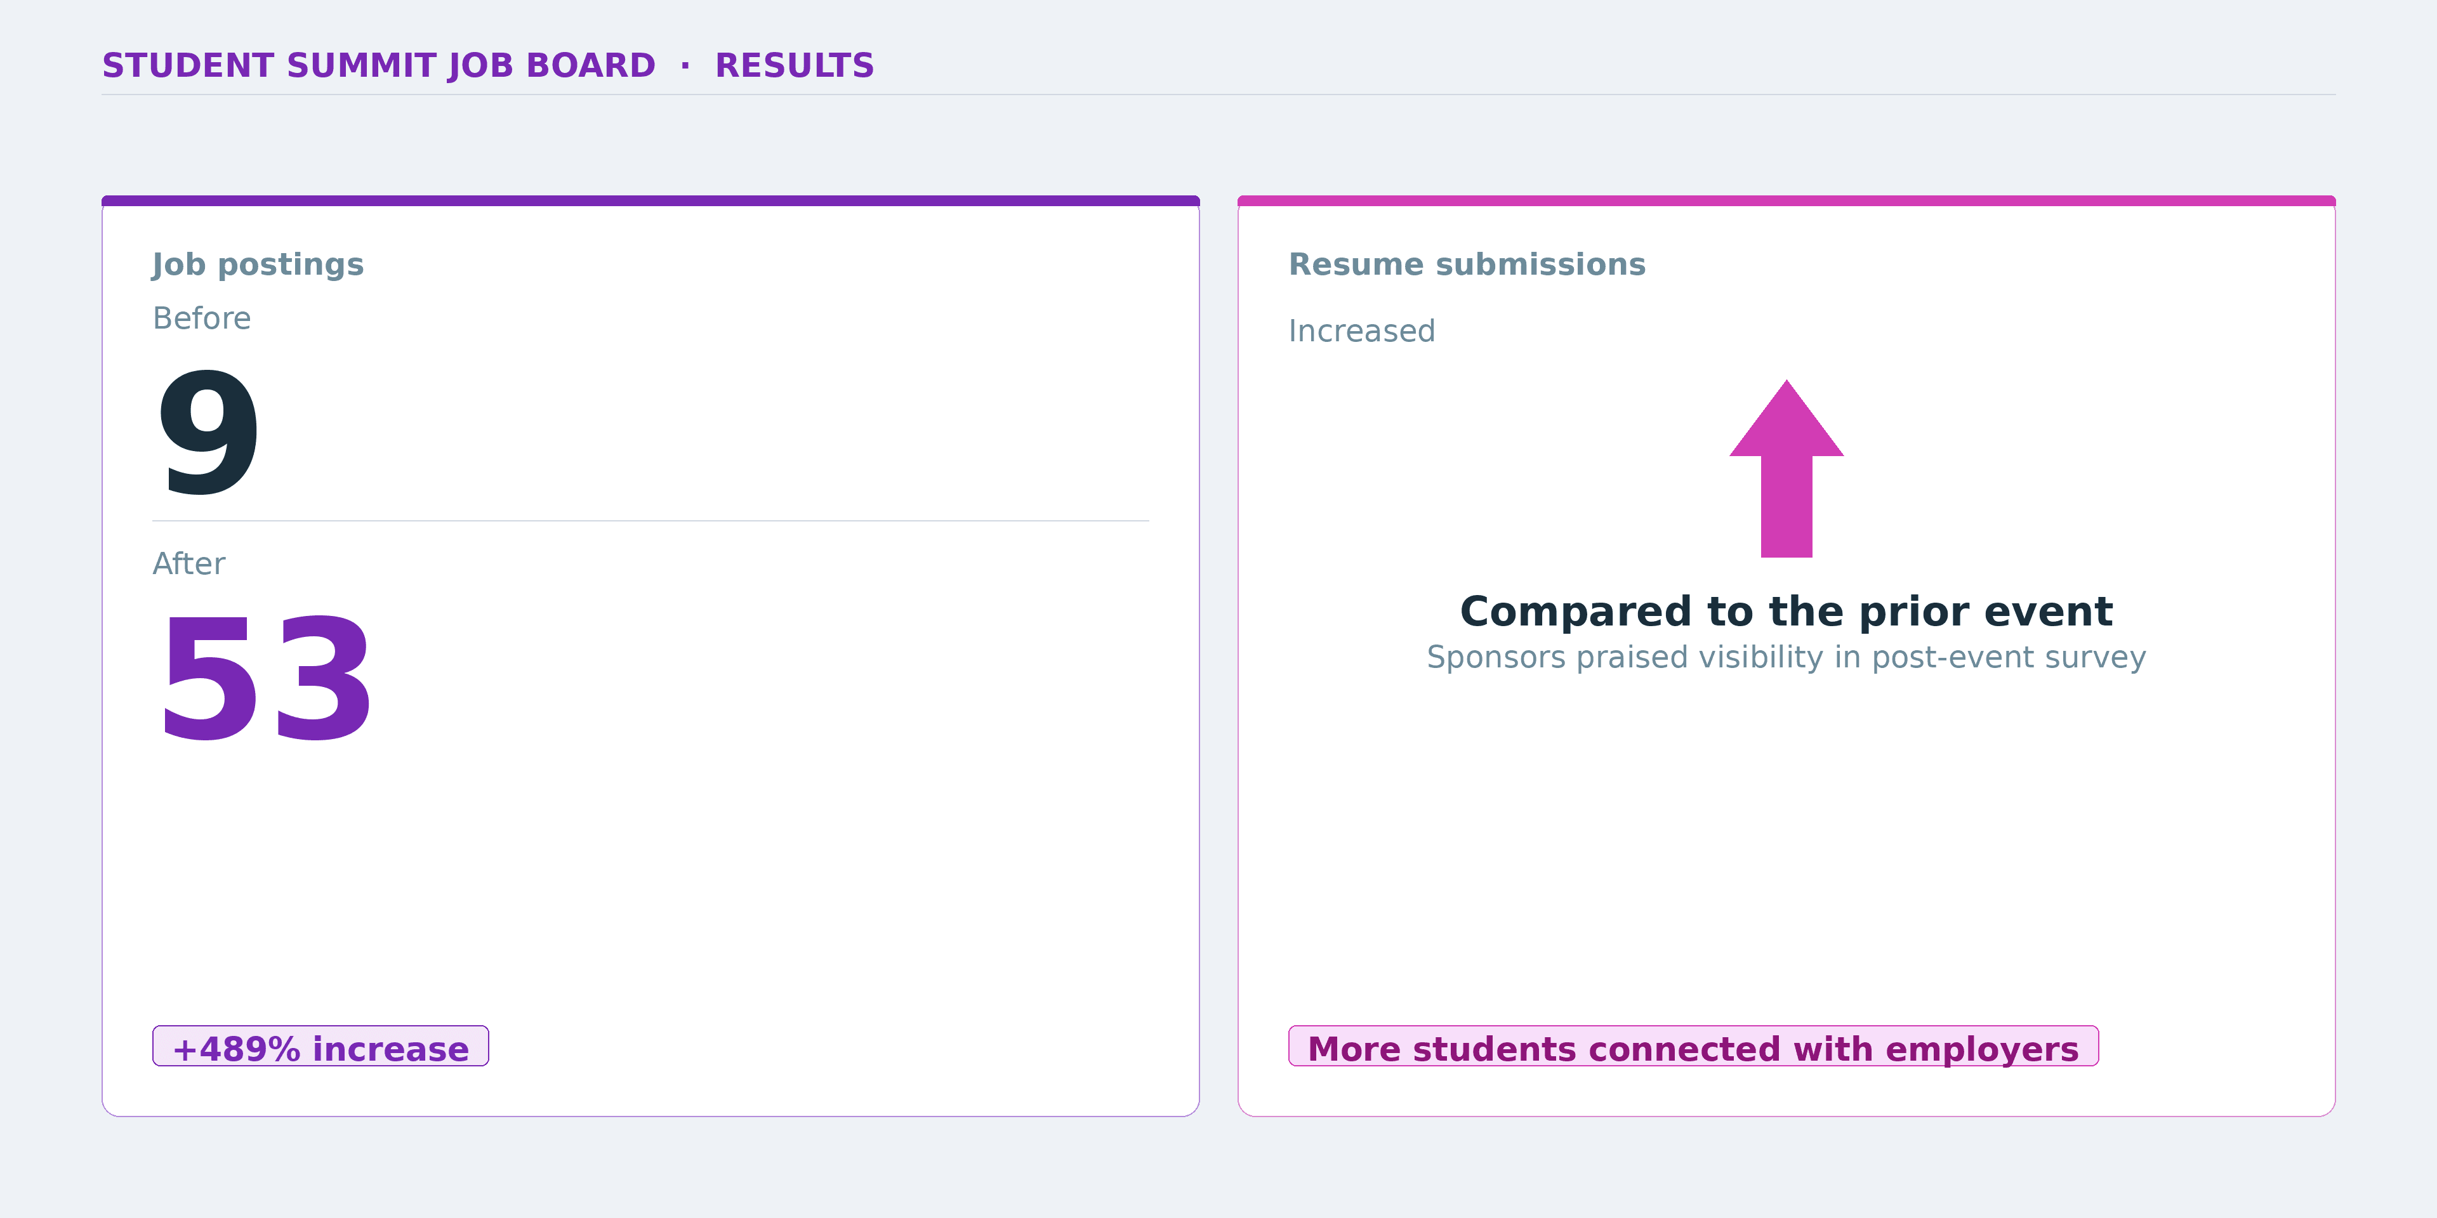The image size is (2437, 1218).
Task: Click the header underline below the title
Action: (x=1218, y=95)
